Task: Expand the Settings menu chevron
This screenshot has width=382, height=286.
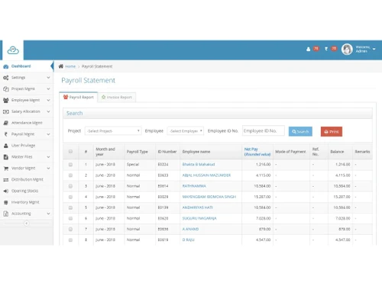Action: [x=48, y=78]
